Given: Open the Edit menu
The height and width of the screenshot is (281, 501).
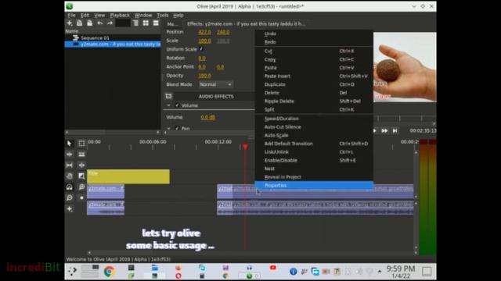Looking at the screenshot, I should point(85,16).
